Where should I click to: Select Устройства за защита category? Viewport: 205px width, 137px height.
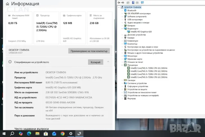coord(137,89)
